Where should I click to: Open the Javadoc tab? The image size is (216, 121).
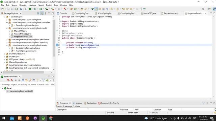pos(77,103)
